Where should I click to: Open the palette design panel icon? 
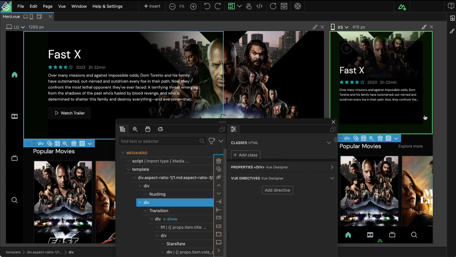[160, 129]
